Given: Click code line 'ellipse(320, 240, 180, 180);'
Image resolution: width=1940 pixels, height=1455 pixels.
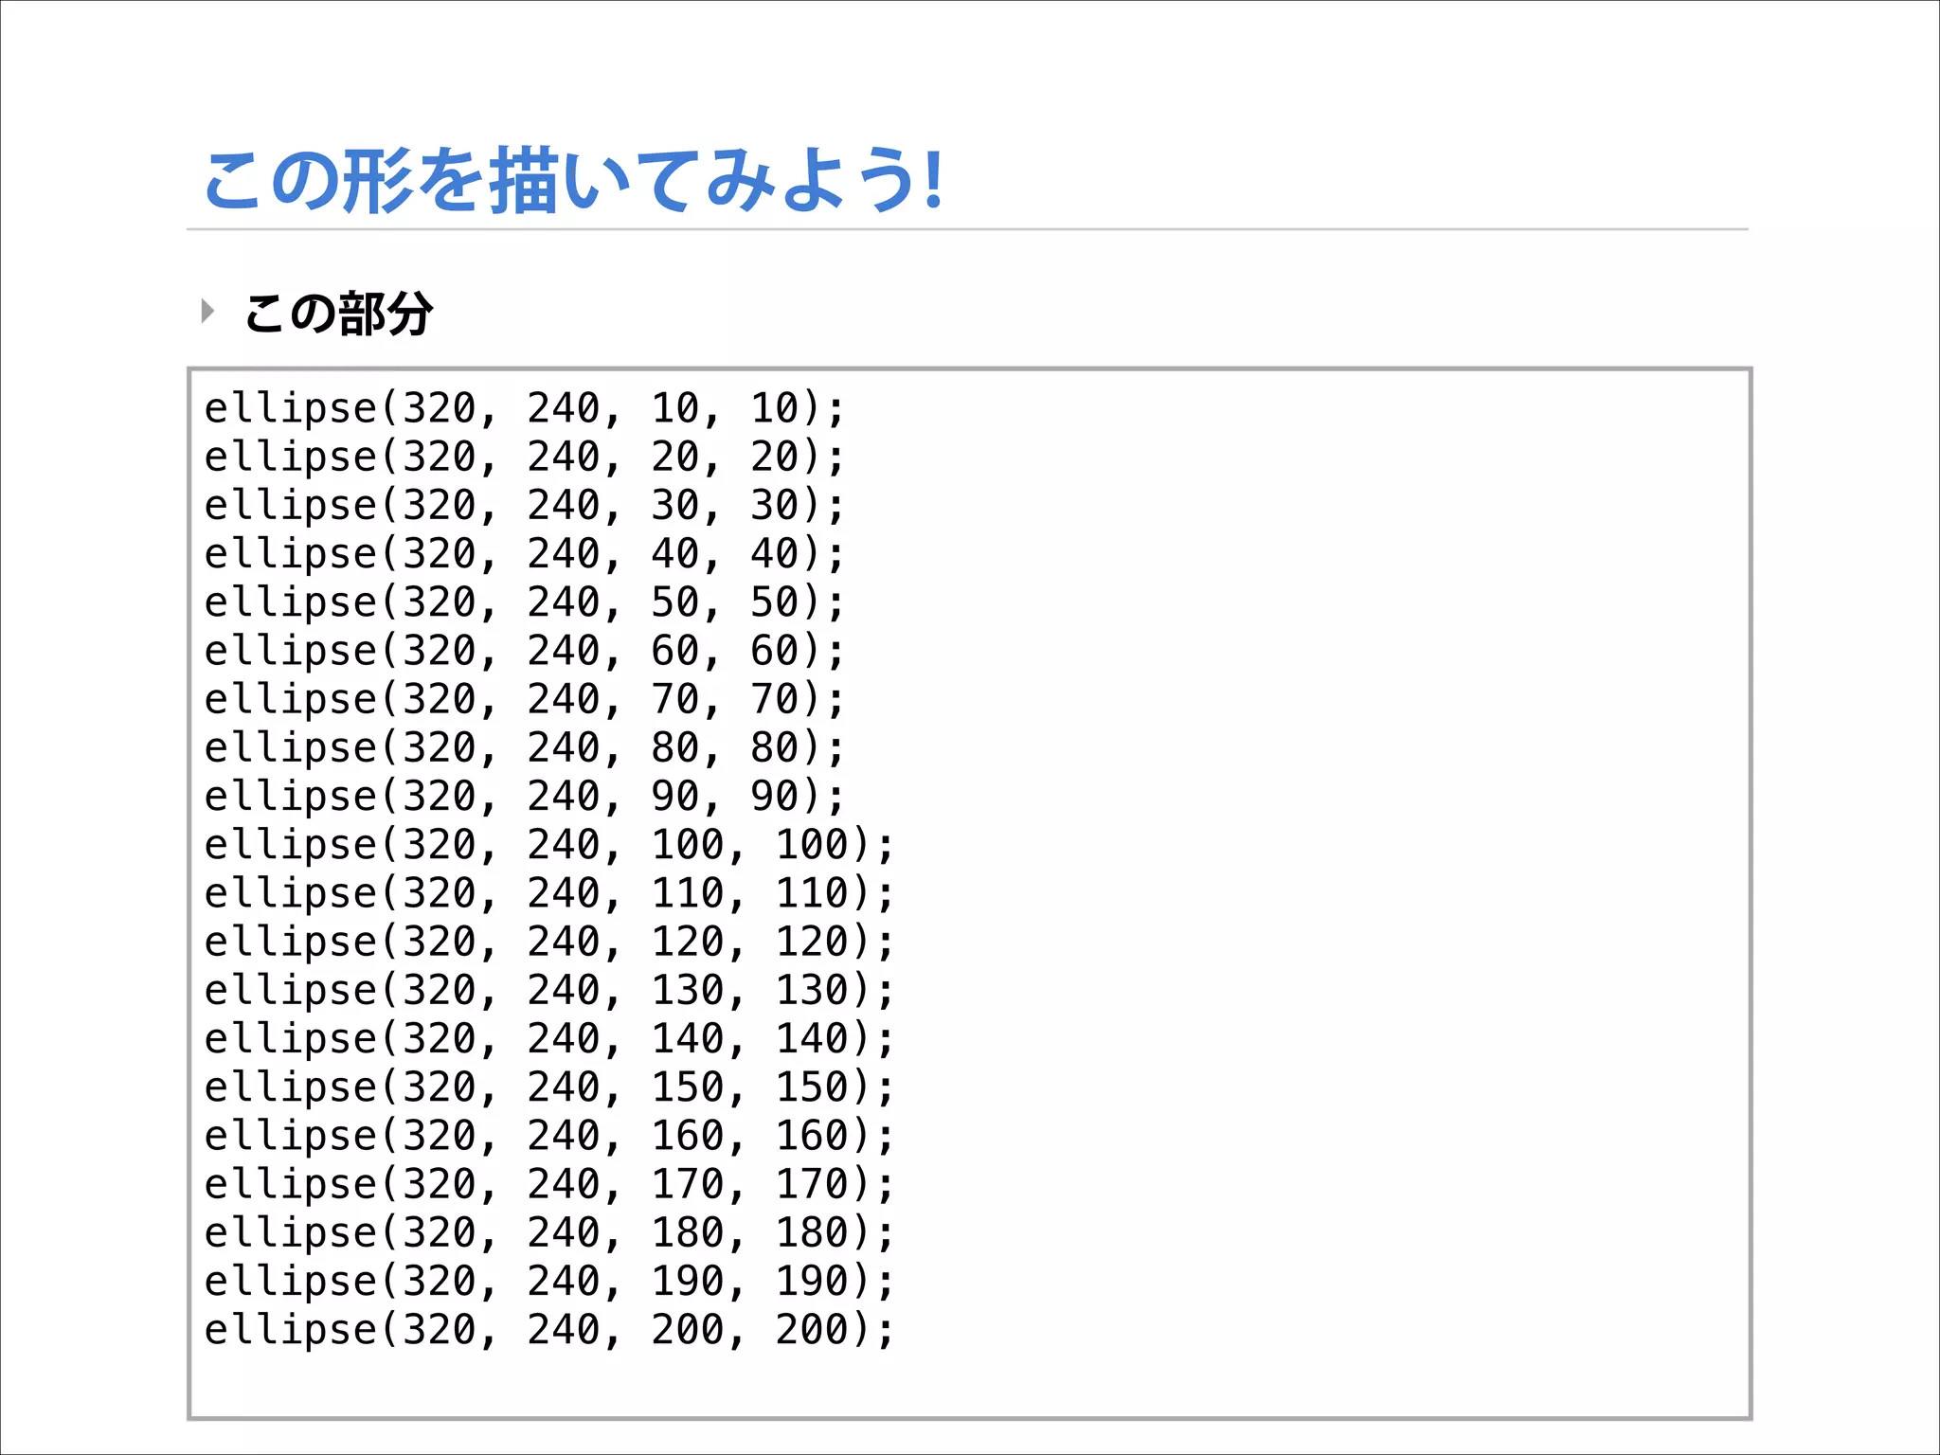Looking at the screenshot, I should 549,1233.
